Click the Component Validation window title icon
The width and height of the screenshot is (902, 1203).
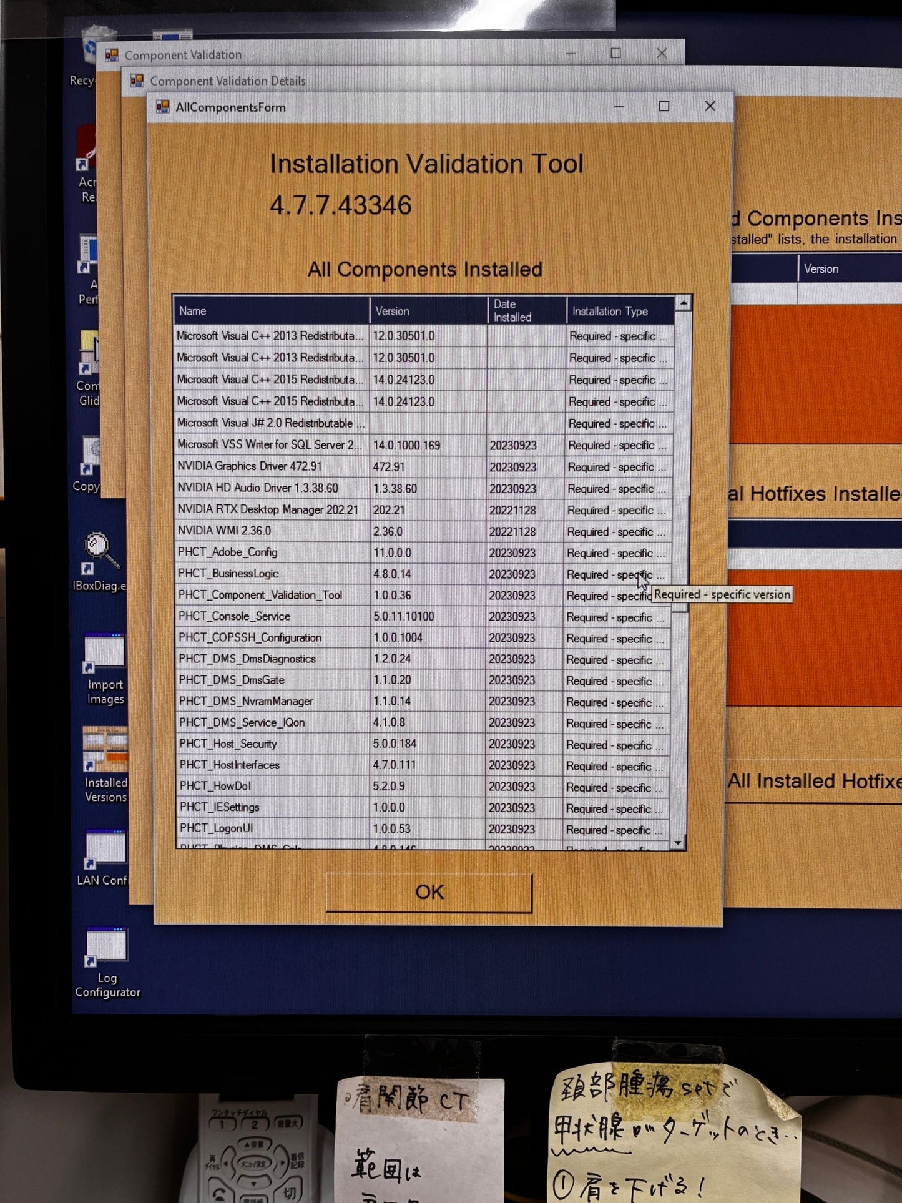[112, 55]
